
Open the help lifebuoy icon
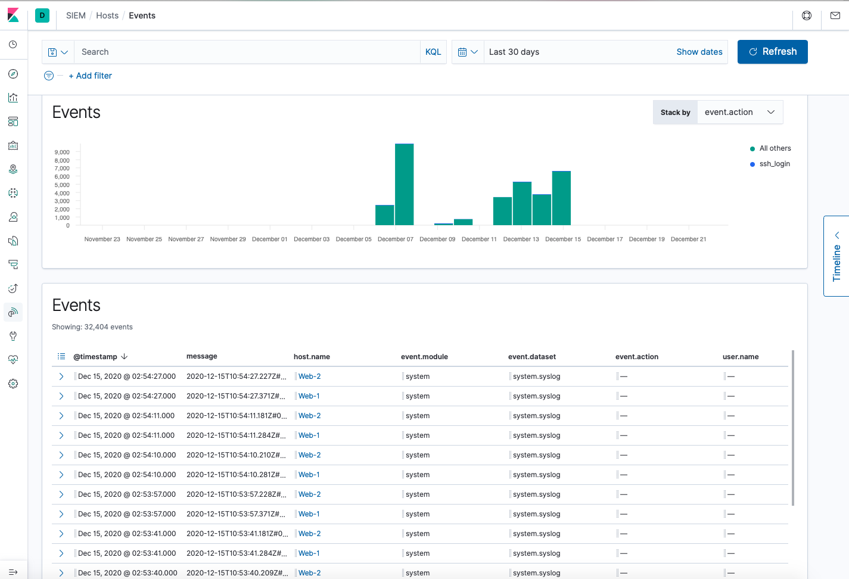807,15
